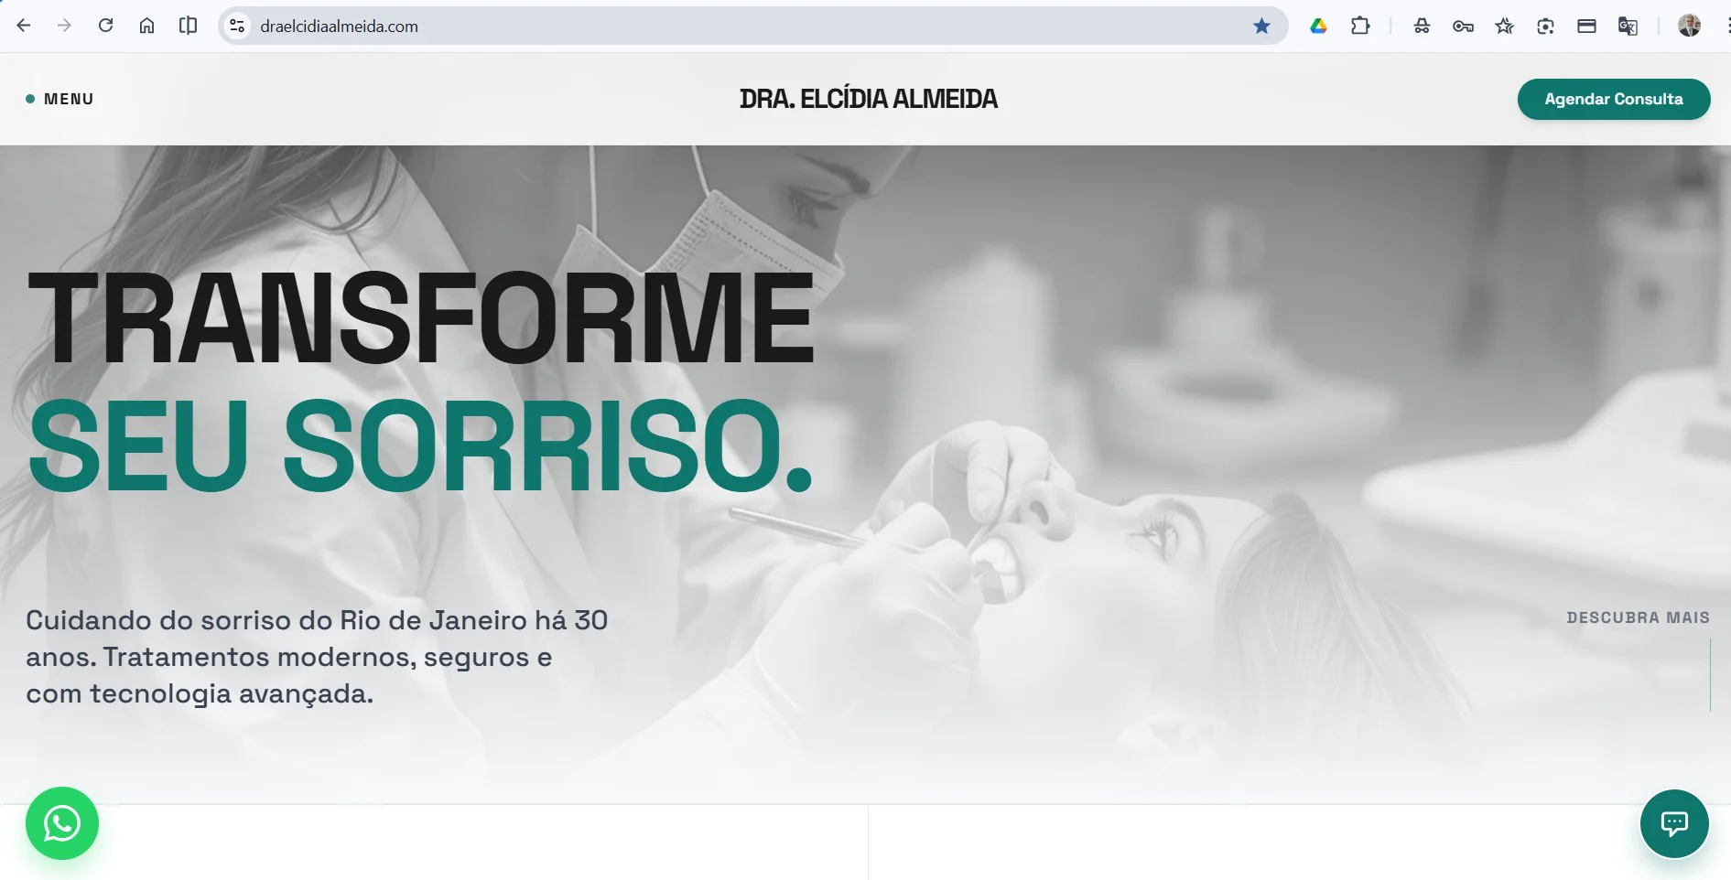Open the user profile avatar

coord(1689,26)
